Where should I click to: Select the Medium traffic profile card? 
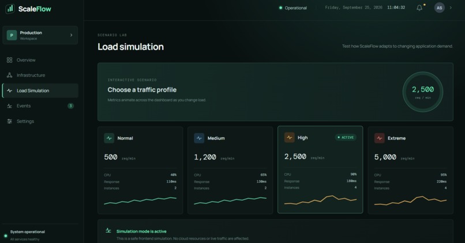tap(230, 170)
